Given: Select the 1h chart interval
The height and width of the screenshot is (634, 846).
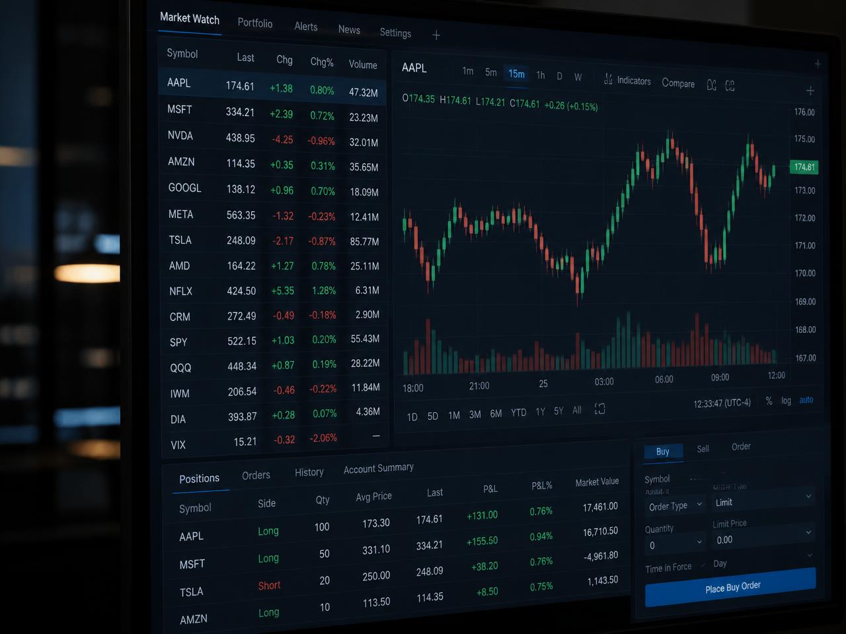Looking at the screenshot, I should (541, 75).
